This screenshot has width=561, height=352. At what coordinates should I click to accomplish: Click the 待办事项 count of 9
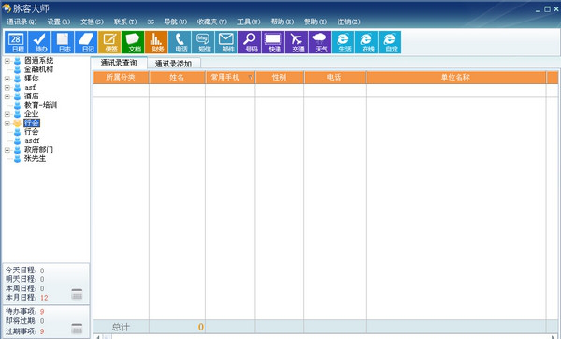pos(42,312)
